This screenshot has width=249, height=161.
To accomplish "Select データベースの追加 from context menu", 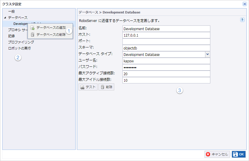I will coord(51,28).
